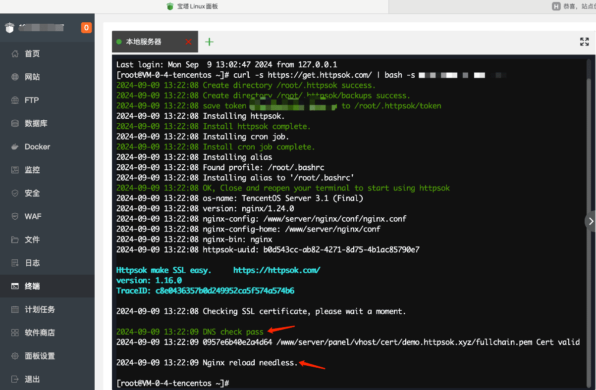Click the Docker whale icon
Screen dimensions: 596x390
pos(15,146)
